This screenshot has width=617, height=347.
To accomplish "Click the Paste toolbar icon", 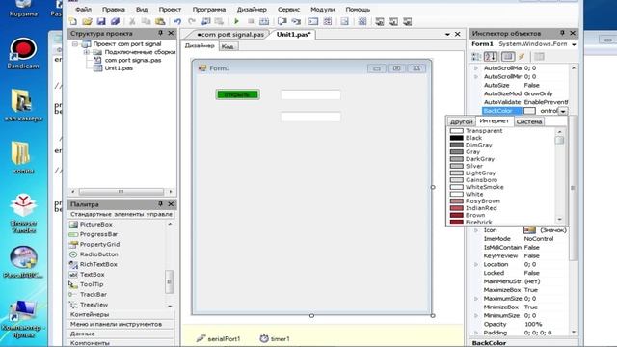I will (x=160, y=21).
